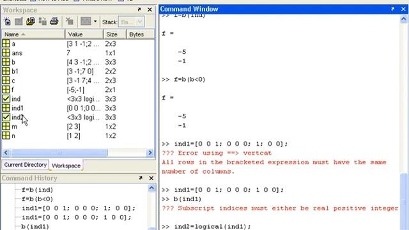Viewport: 409px width, 230px height.
Task: Click value '[2 3]' of variable m
Action: [73, 126]
